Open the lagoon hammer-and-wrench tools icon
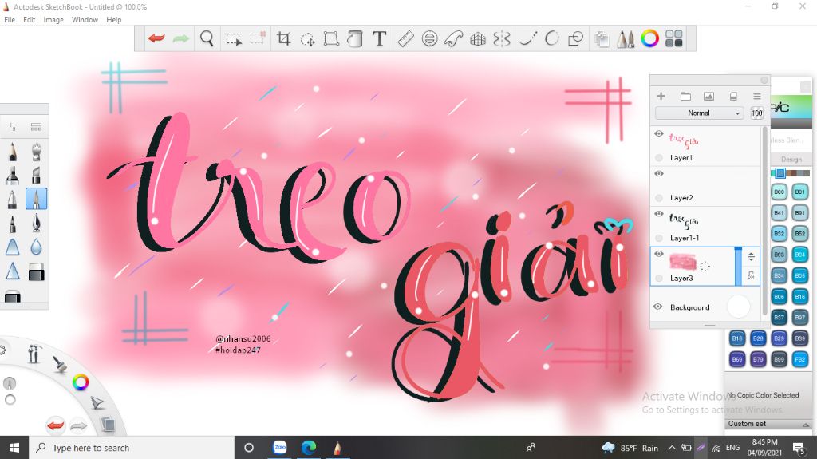The width and height of the screenshot is (817, 459). [x=34, y=354]
